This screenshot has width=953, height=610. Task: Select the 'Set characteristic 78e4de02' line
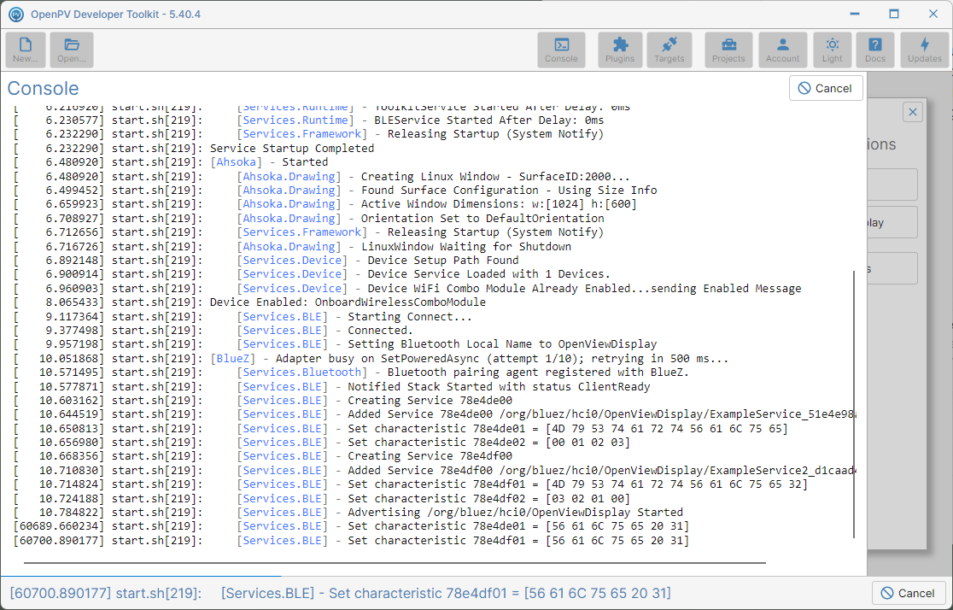coord(322,443)
